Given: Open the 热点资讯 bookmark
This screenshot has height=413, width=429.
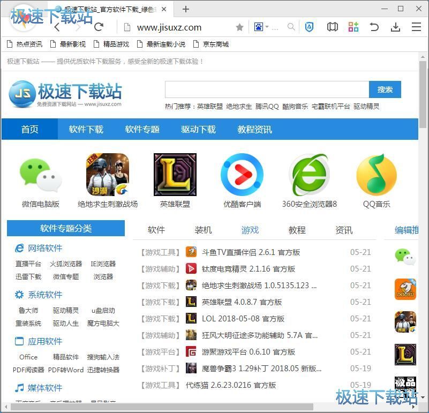Looking at the screenshot, I should coord(25,44).
